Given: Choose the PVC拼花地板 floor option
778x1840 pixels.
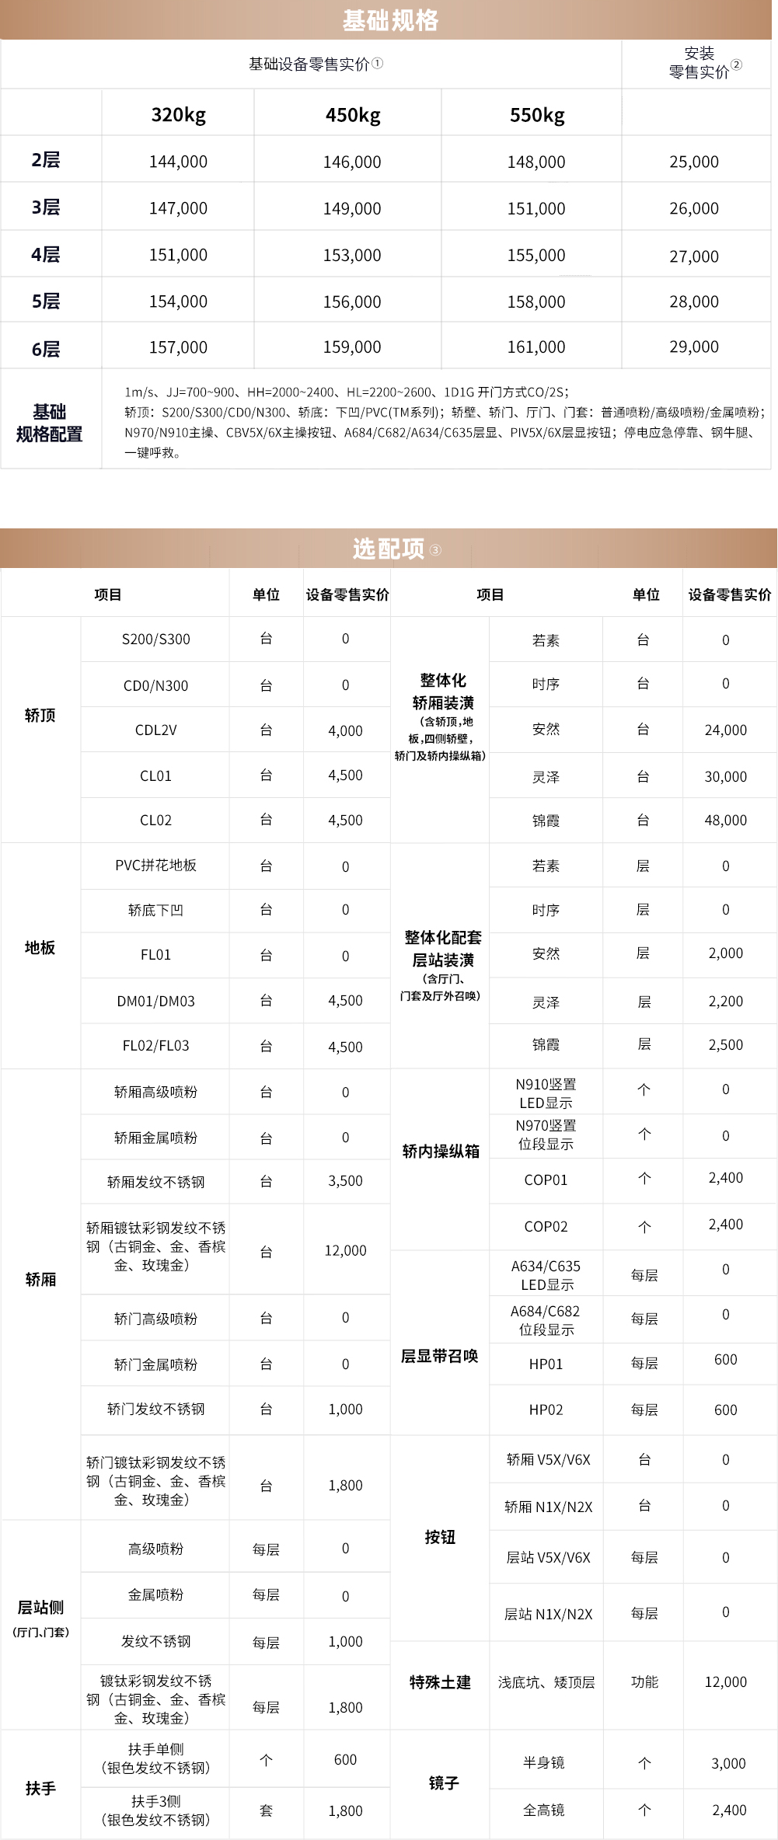Looking at the screenshot, I should pos(155,866).
